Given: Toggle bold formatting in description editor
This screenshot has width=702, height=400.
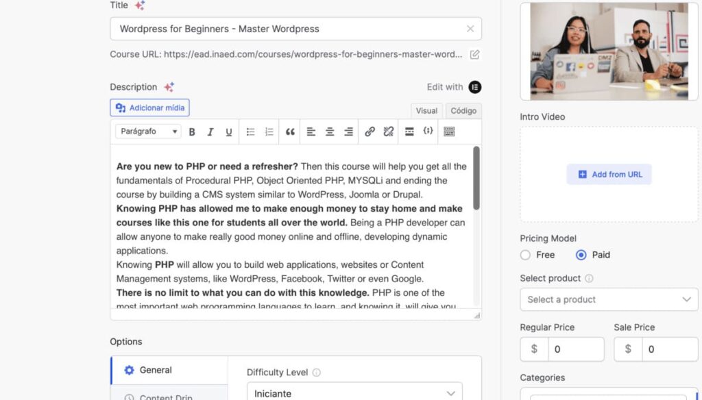Looking at the screenshot, I should point(192,132).
